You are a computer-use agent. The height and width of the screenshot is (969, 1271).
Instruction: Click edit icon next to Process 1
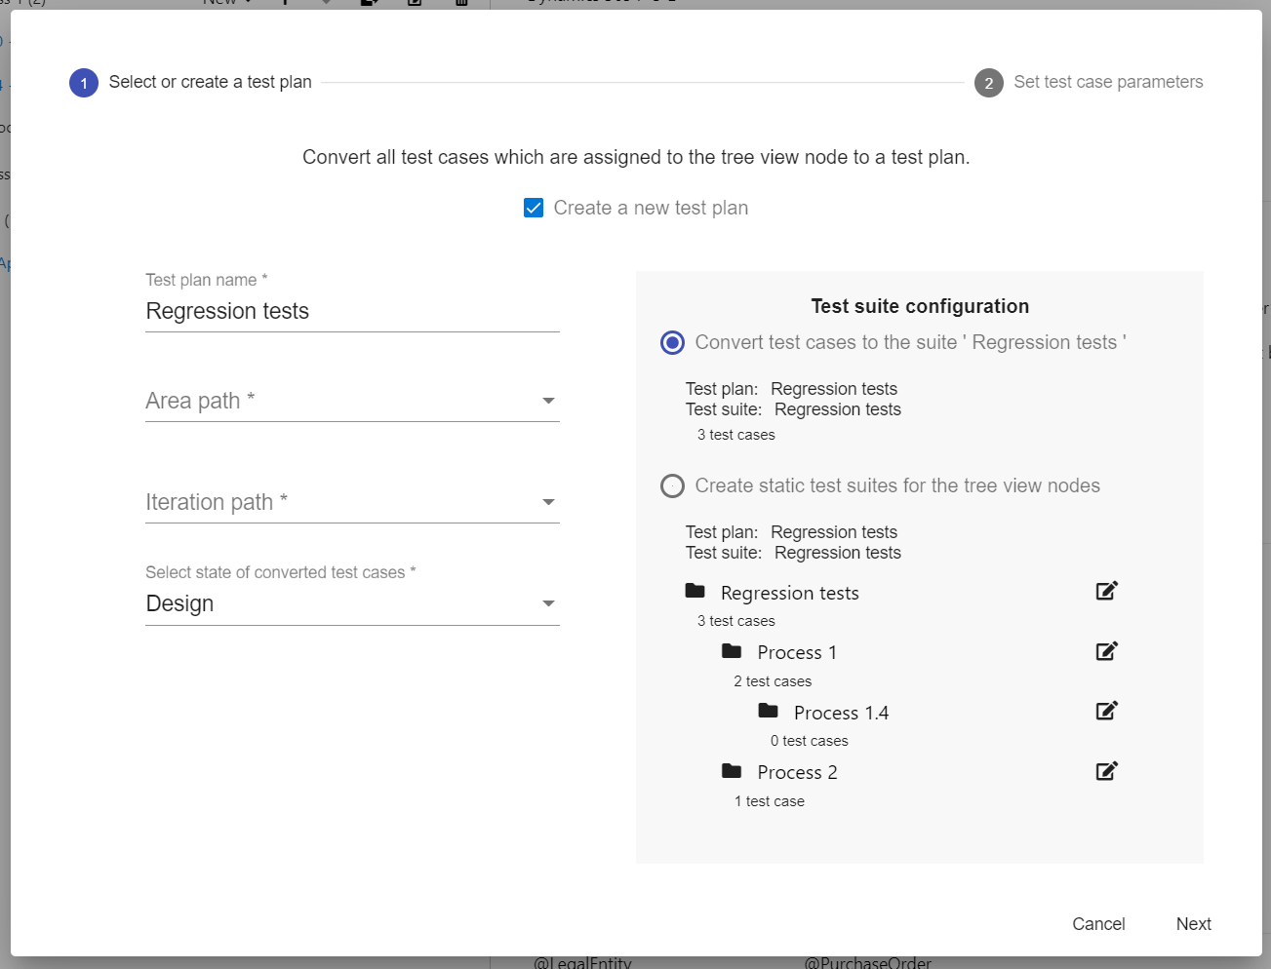point(1106,651)
